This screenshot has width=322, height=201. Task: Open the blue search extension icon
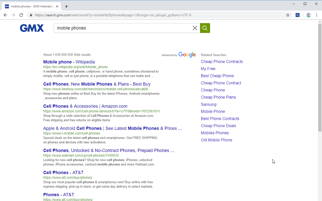pos(297,15)
